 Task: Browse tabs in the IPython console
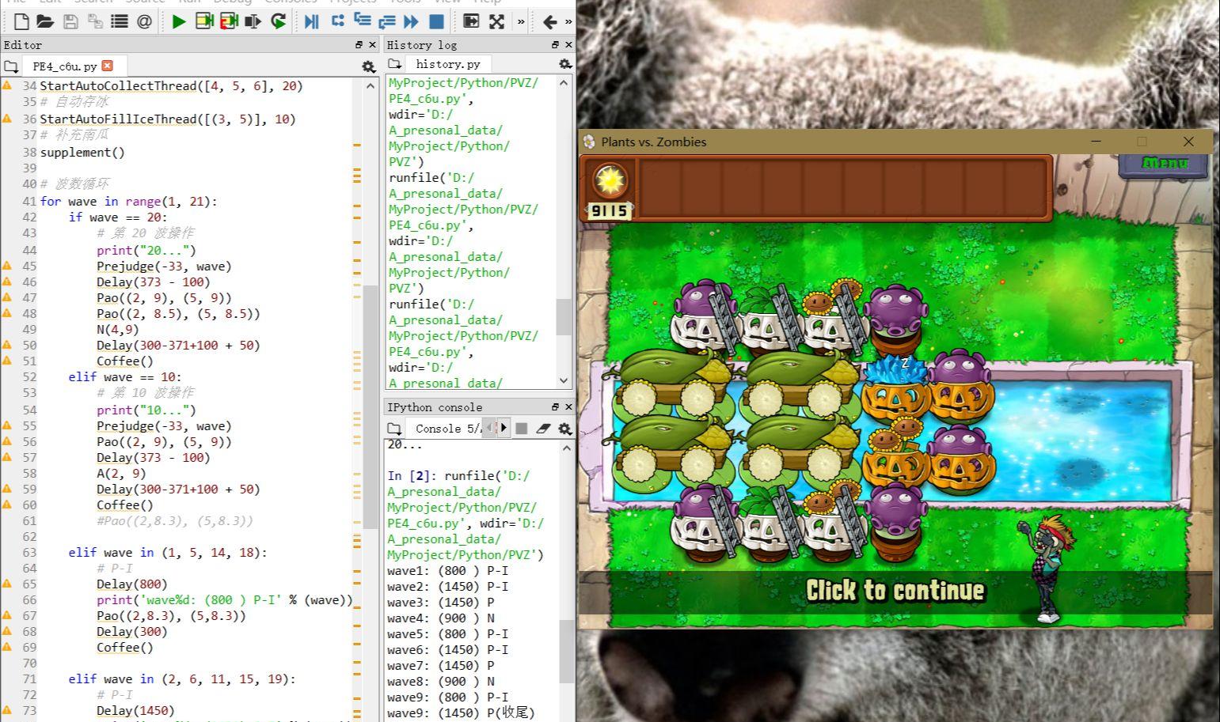[x=394, y=429]
